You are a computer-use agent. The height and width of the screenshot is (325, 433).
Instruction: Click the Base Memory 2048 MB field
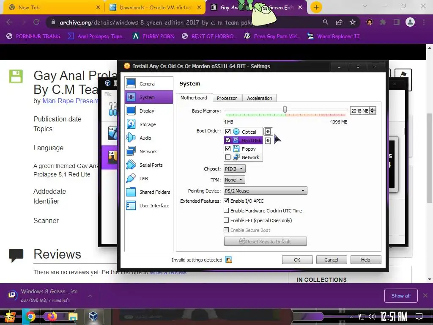pyautogui.click(x=360, y=110)
